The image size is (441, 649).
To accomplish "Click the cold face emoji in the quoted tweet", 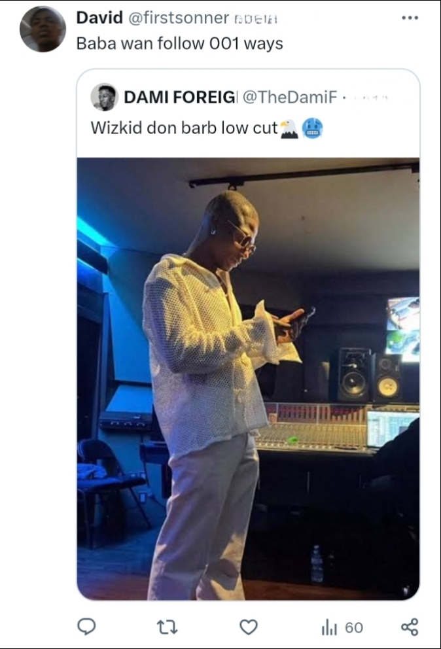I will 313,128.
